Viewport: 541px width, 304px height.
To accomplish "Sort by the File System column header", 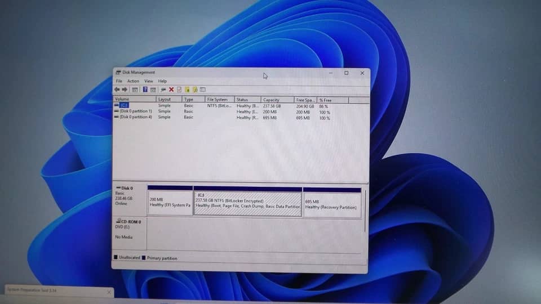I will tap(219, 100).
